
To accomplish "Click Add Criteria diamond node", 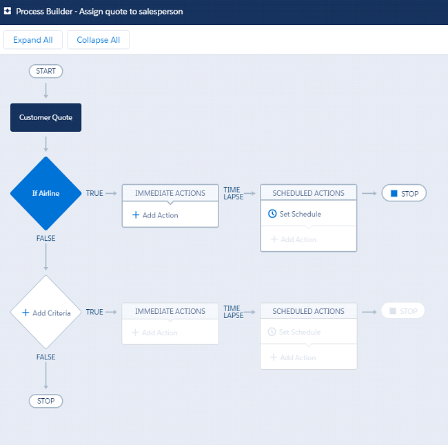I will 45,313.
